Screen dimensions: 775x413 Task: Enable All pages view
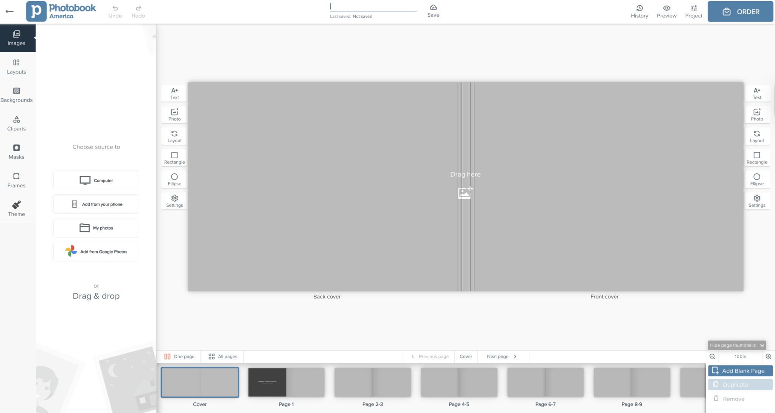point(222,356)
